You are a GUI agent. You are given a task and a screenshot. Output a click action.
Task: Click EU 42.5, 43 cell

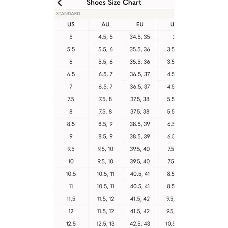[x=140, y=224]
